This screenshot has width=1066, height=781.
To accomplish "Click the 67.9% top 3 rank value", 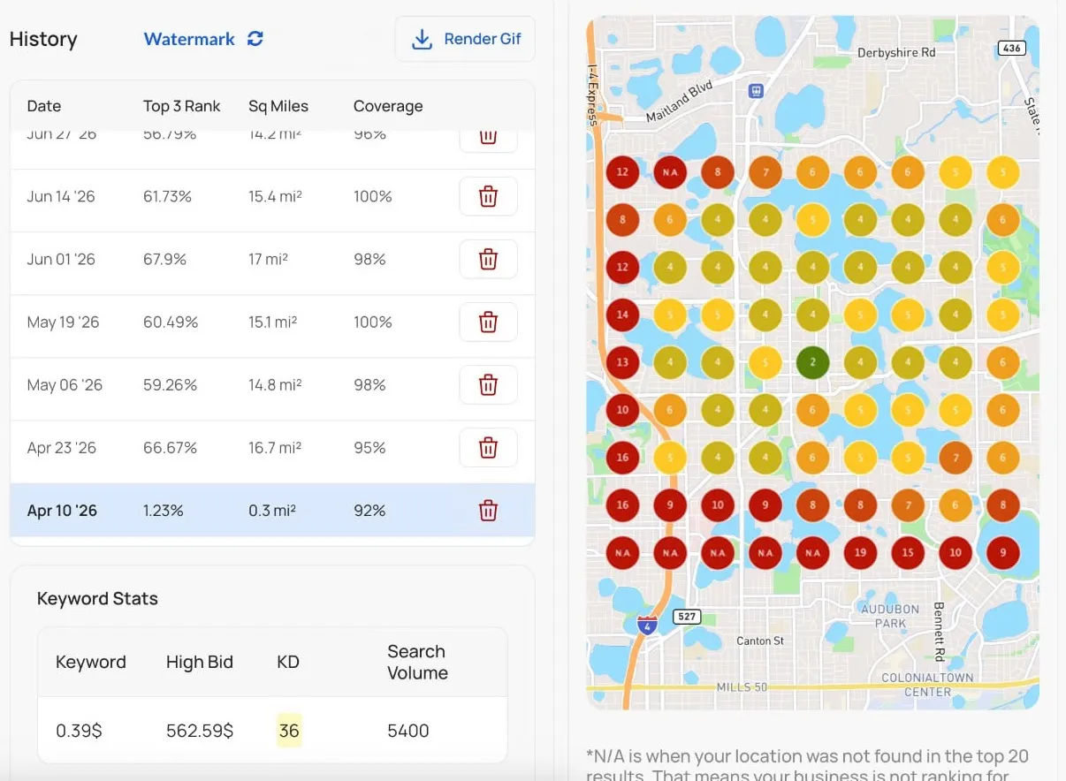I will click(x=165, y=259).
